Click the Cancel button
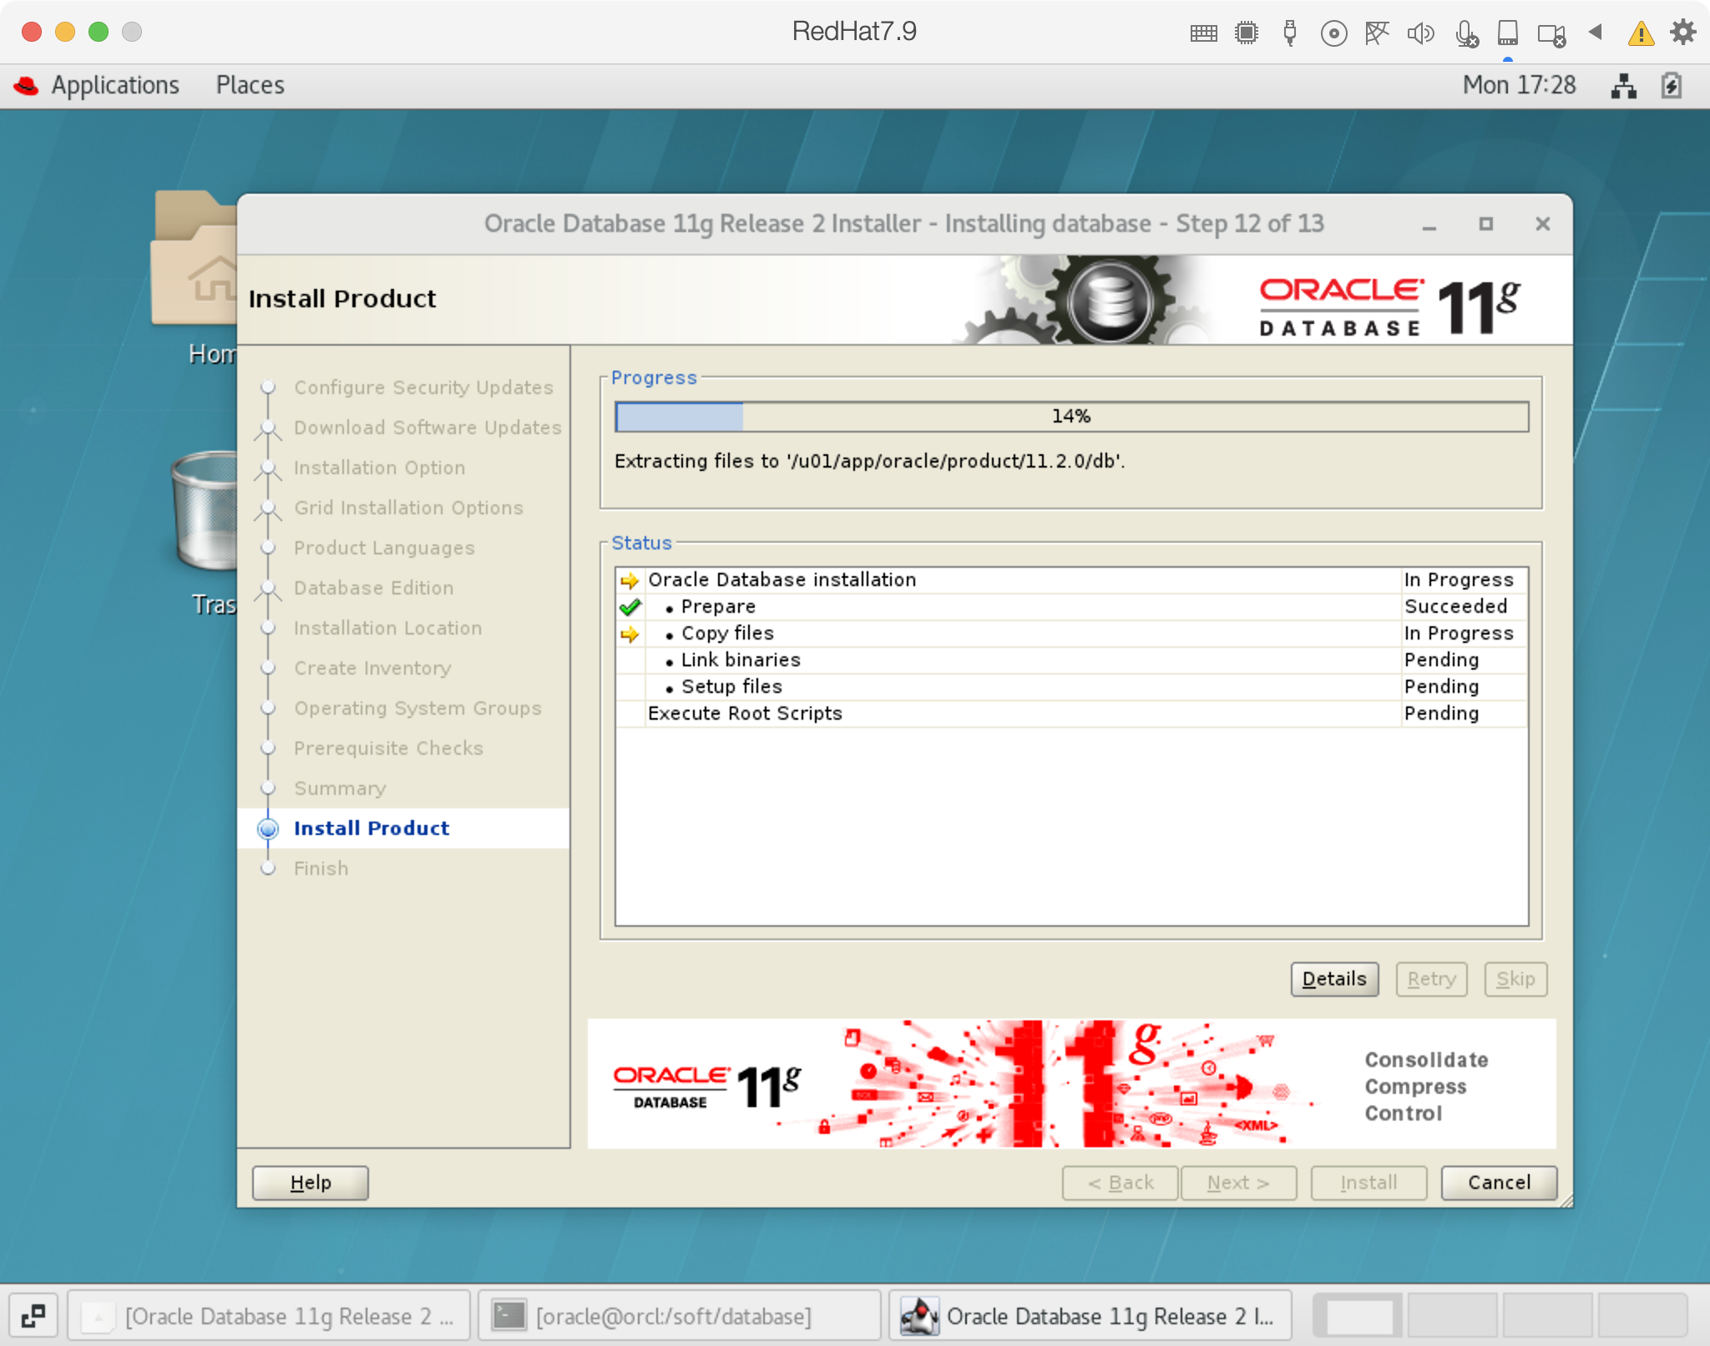Viewport: 1710px width, 1346px height. pyautogui.click(x=1498, y=1182)
